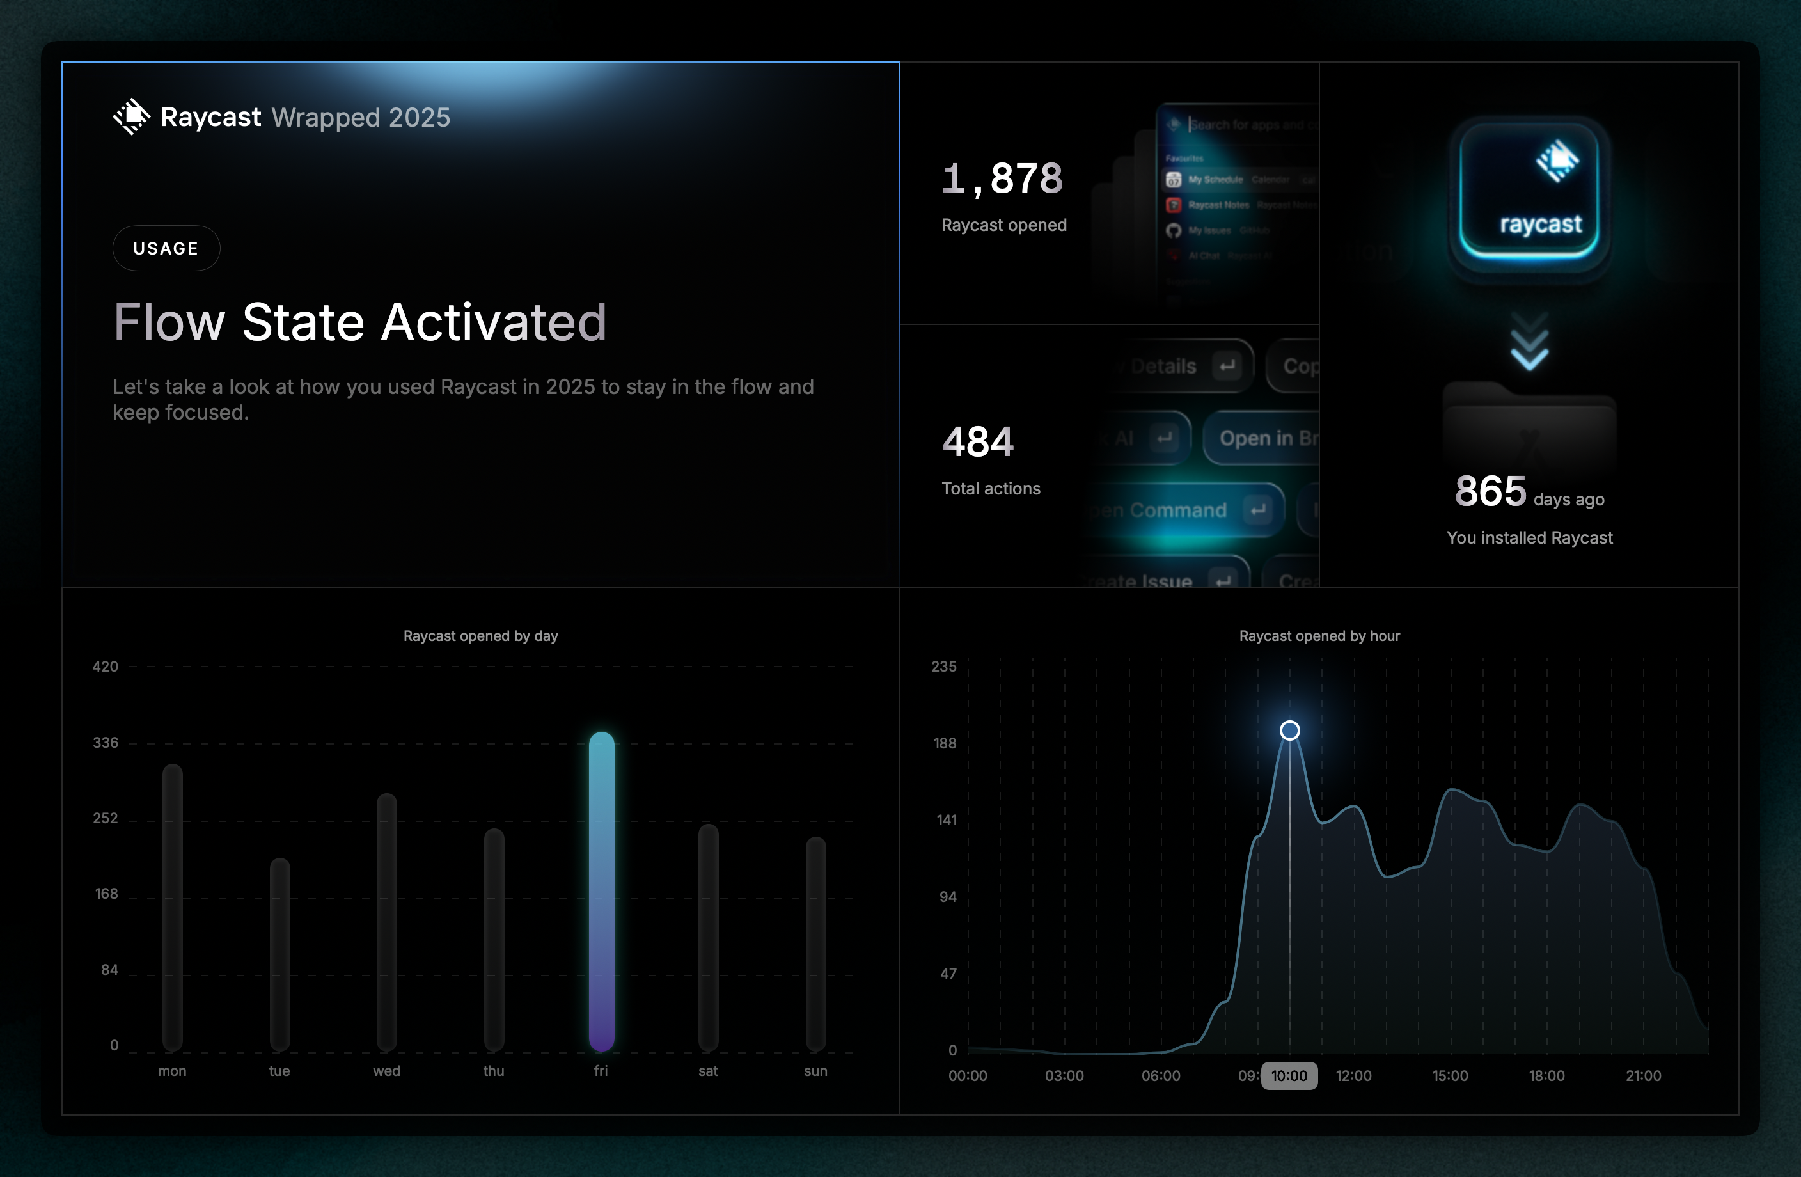Click the Raycast Notes red icon
1801x1177 pixels.
point(1174,205)
